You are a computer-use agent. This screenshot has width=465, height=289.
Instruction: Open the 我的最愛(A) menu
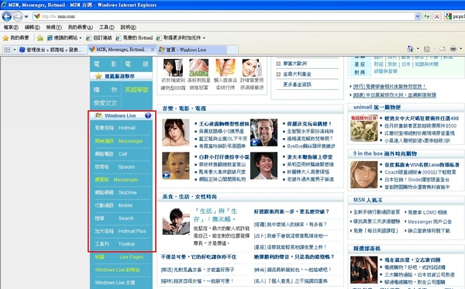click(x=81, y=27)
